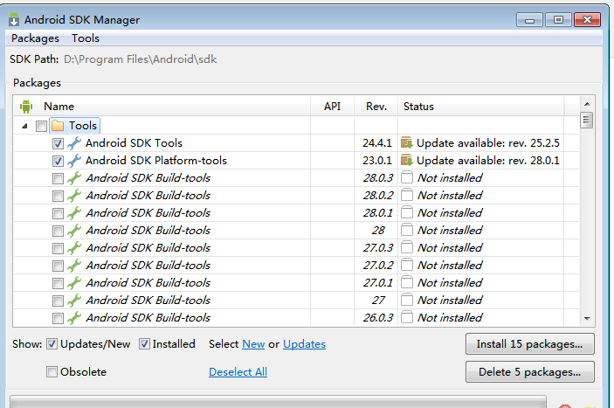
Task: Click the Tools folder icon
Action: point(58,126)
